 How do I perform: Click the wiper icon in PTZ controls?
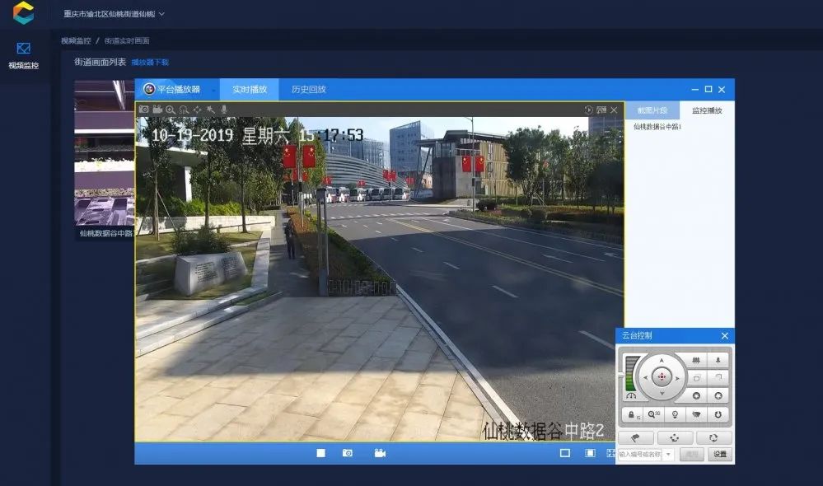(696, 416)
